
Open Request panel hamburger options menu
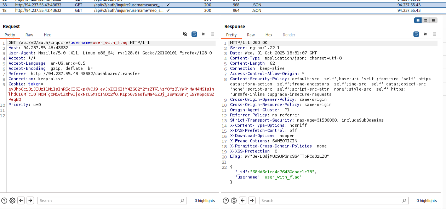click(213, 34)
